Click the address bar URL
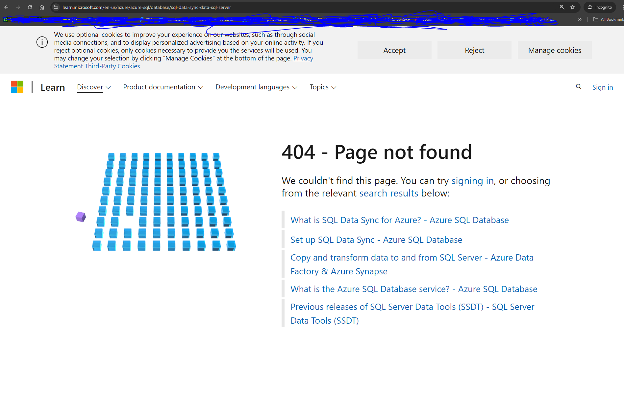The width and height of the screenshot is (624, 415). pos(146,7)
